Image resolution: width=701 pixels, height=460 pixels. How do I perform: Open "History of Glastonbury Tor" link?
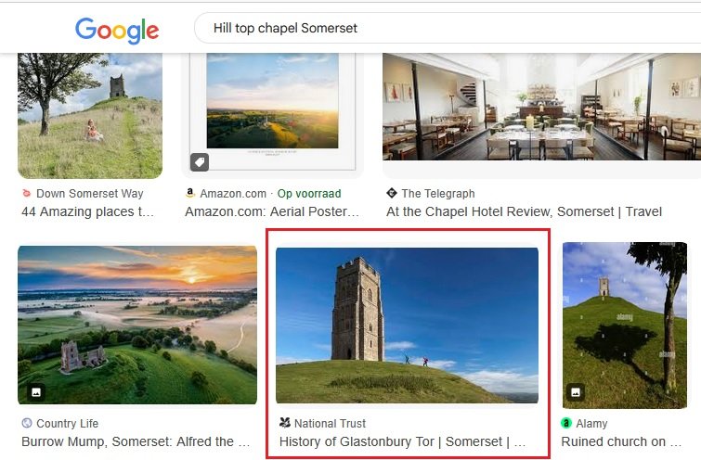(402, 442)
